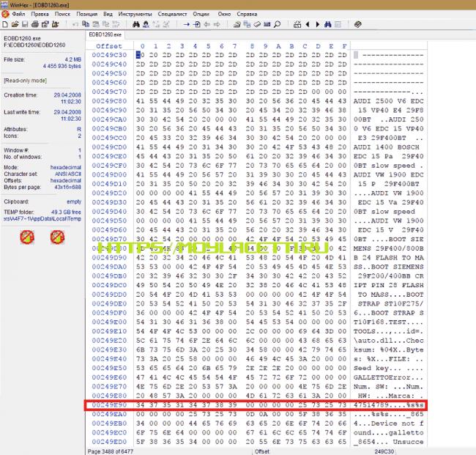Viewport: 476px width, 455px height.
Task: Click the navigate Forward arrow icon
Action: [x=217, y=24]
